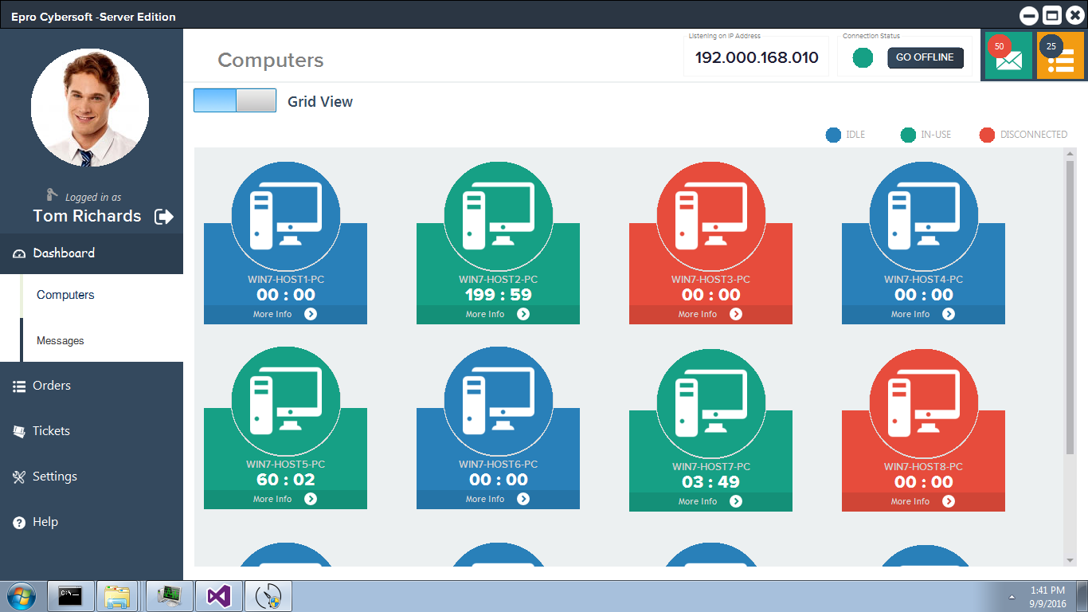The height and width of the screenshot is (612, 1088).
Task: Click the WIN7-HOST4-PC computer icon
Action: (924, 217)
